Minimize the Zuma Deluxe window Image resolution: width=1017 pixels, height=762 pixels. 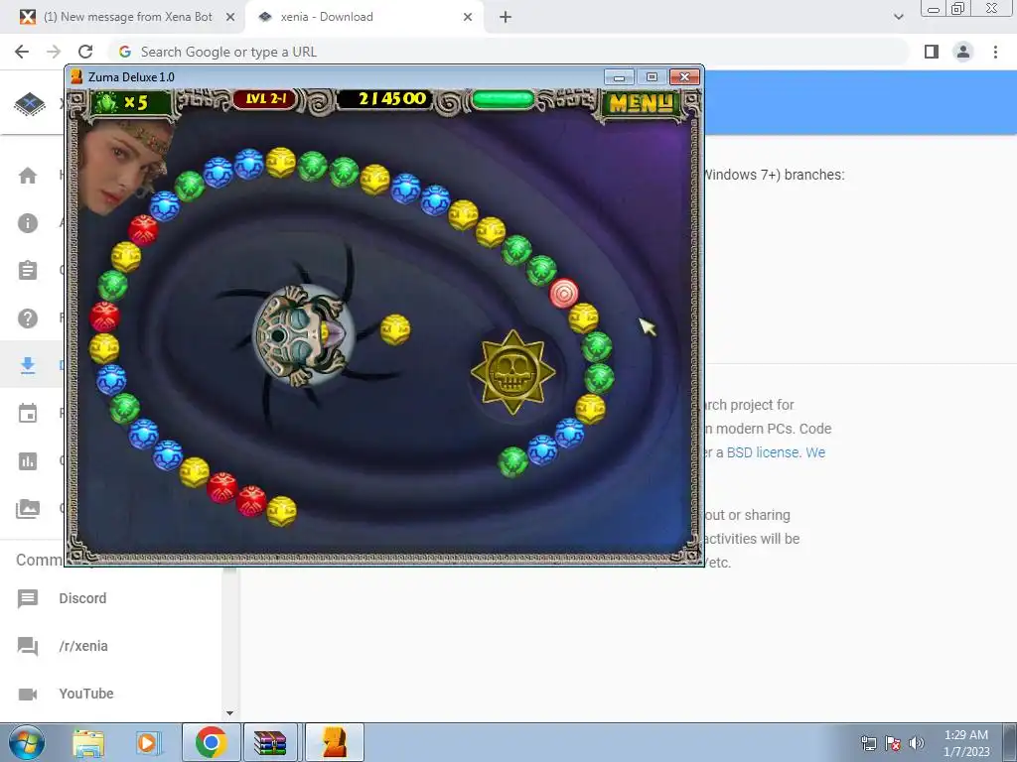click(x=619, y=77)
